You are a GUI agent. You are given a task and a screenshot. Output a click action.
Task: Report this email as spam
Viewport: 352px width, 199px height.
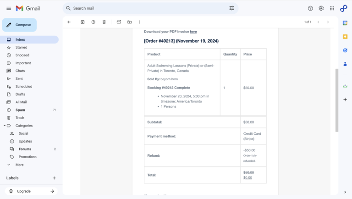(93, 22)
